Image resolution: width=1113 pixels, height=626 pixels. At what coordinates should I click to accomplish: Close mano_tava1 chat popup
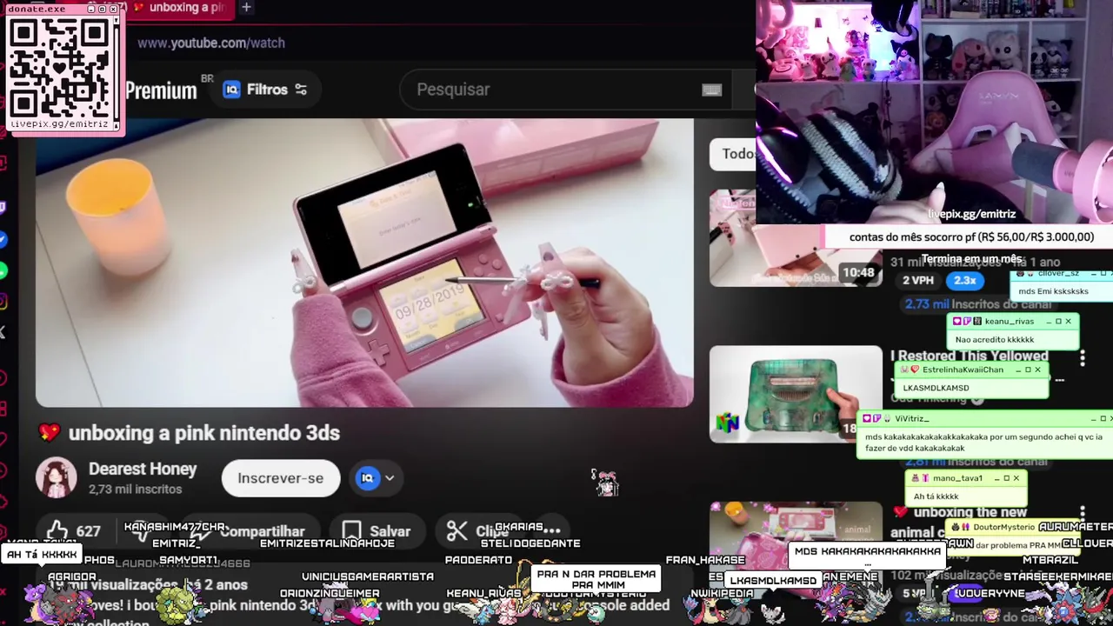[x=1016, y=478]
